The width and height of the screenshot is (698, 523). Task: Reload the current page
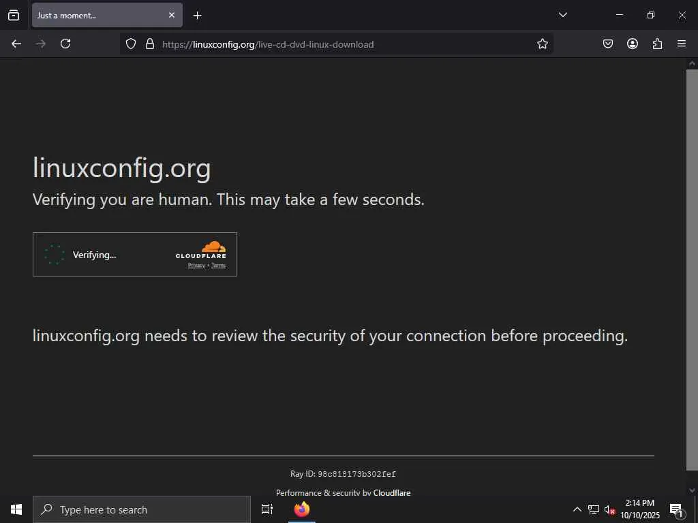[65, 44]
